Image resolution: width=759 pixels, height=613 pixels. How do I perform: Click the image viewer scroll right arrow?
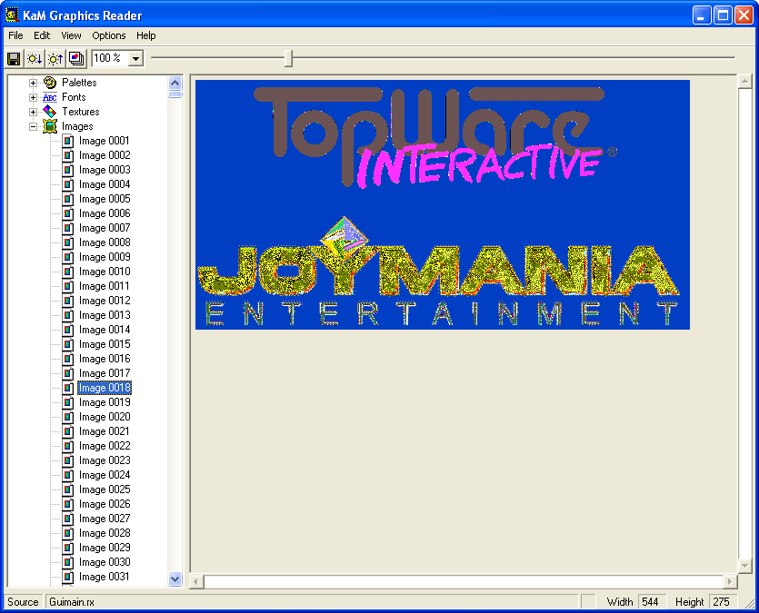point(730,581)
